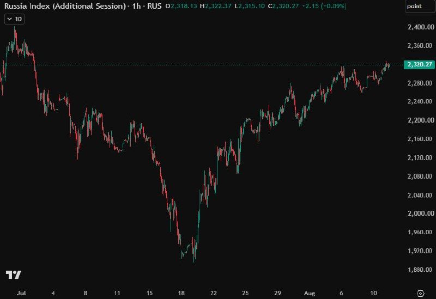Viewport: 436px width, 299px height.
Task: Click the 6 date label on time axis
Action: [342, 293]
